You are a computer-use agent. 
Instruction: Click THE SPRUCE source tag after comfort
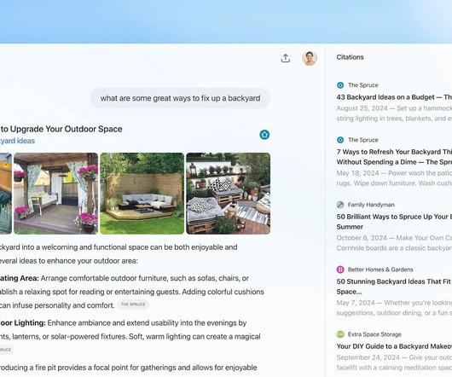tap(133, 304)
